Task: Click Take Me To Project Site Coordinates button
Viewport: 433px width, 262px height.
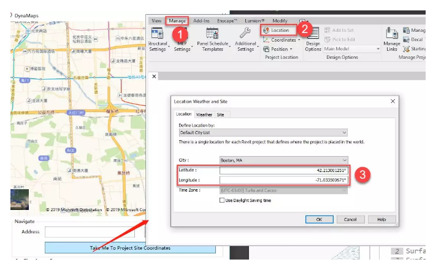Action: pyautogui.click(x=130, y=248)
